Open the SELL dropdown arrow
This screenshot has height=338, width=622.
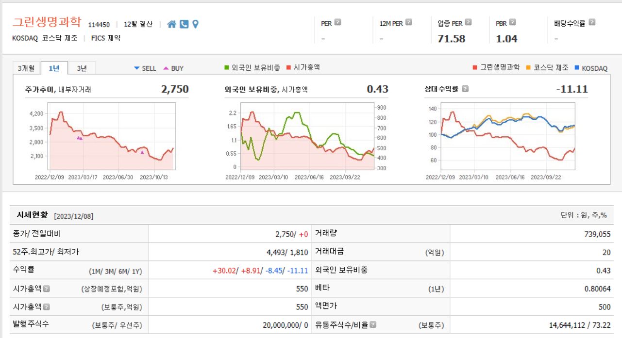coord(137,68)
